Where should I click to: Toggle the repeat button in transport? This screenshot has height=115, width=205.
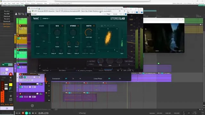tap(30, 113)
